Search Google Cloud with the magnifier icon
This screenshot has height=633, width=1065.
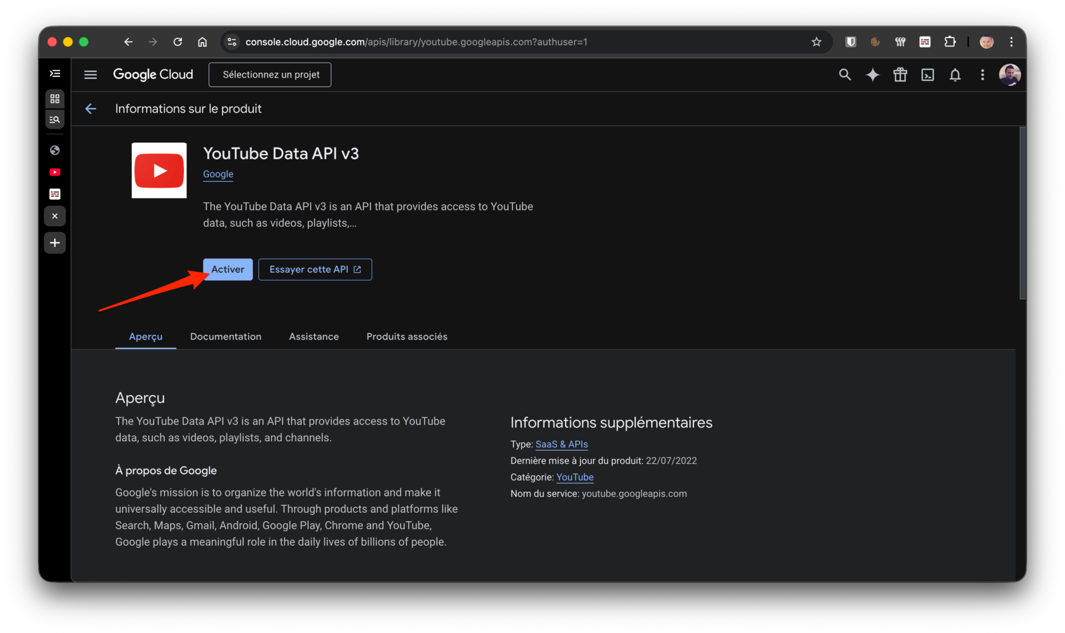(x=845, y=74)
